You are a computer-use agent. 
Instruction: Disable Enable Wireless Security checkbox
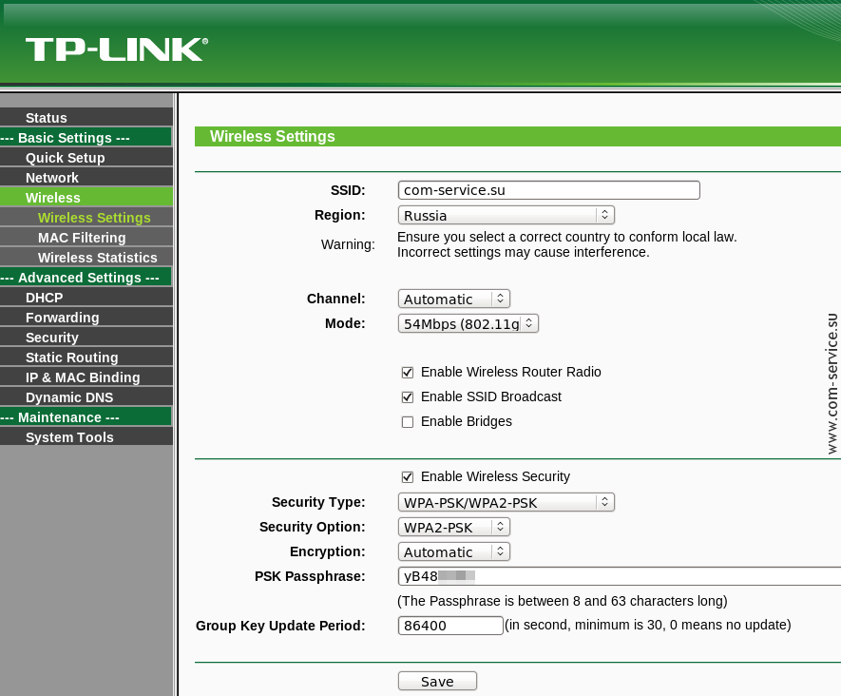tap(408, 477)
